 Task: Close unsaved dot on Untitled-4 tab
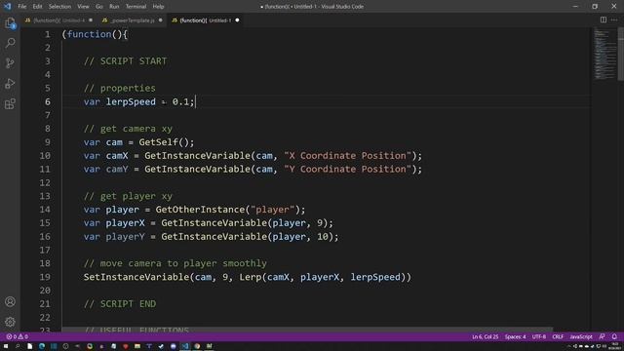click(91, 20)
